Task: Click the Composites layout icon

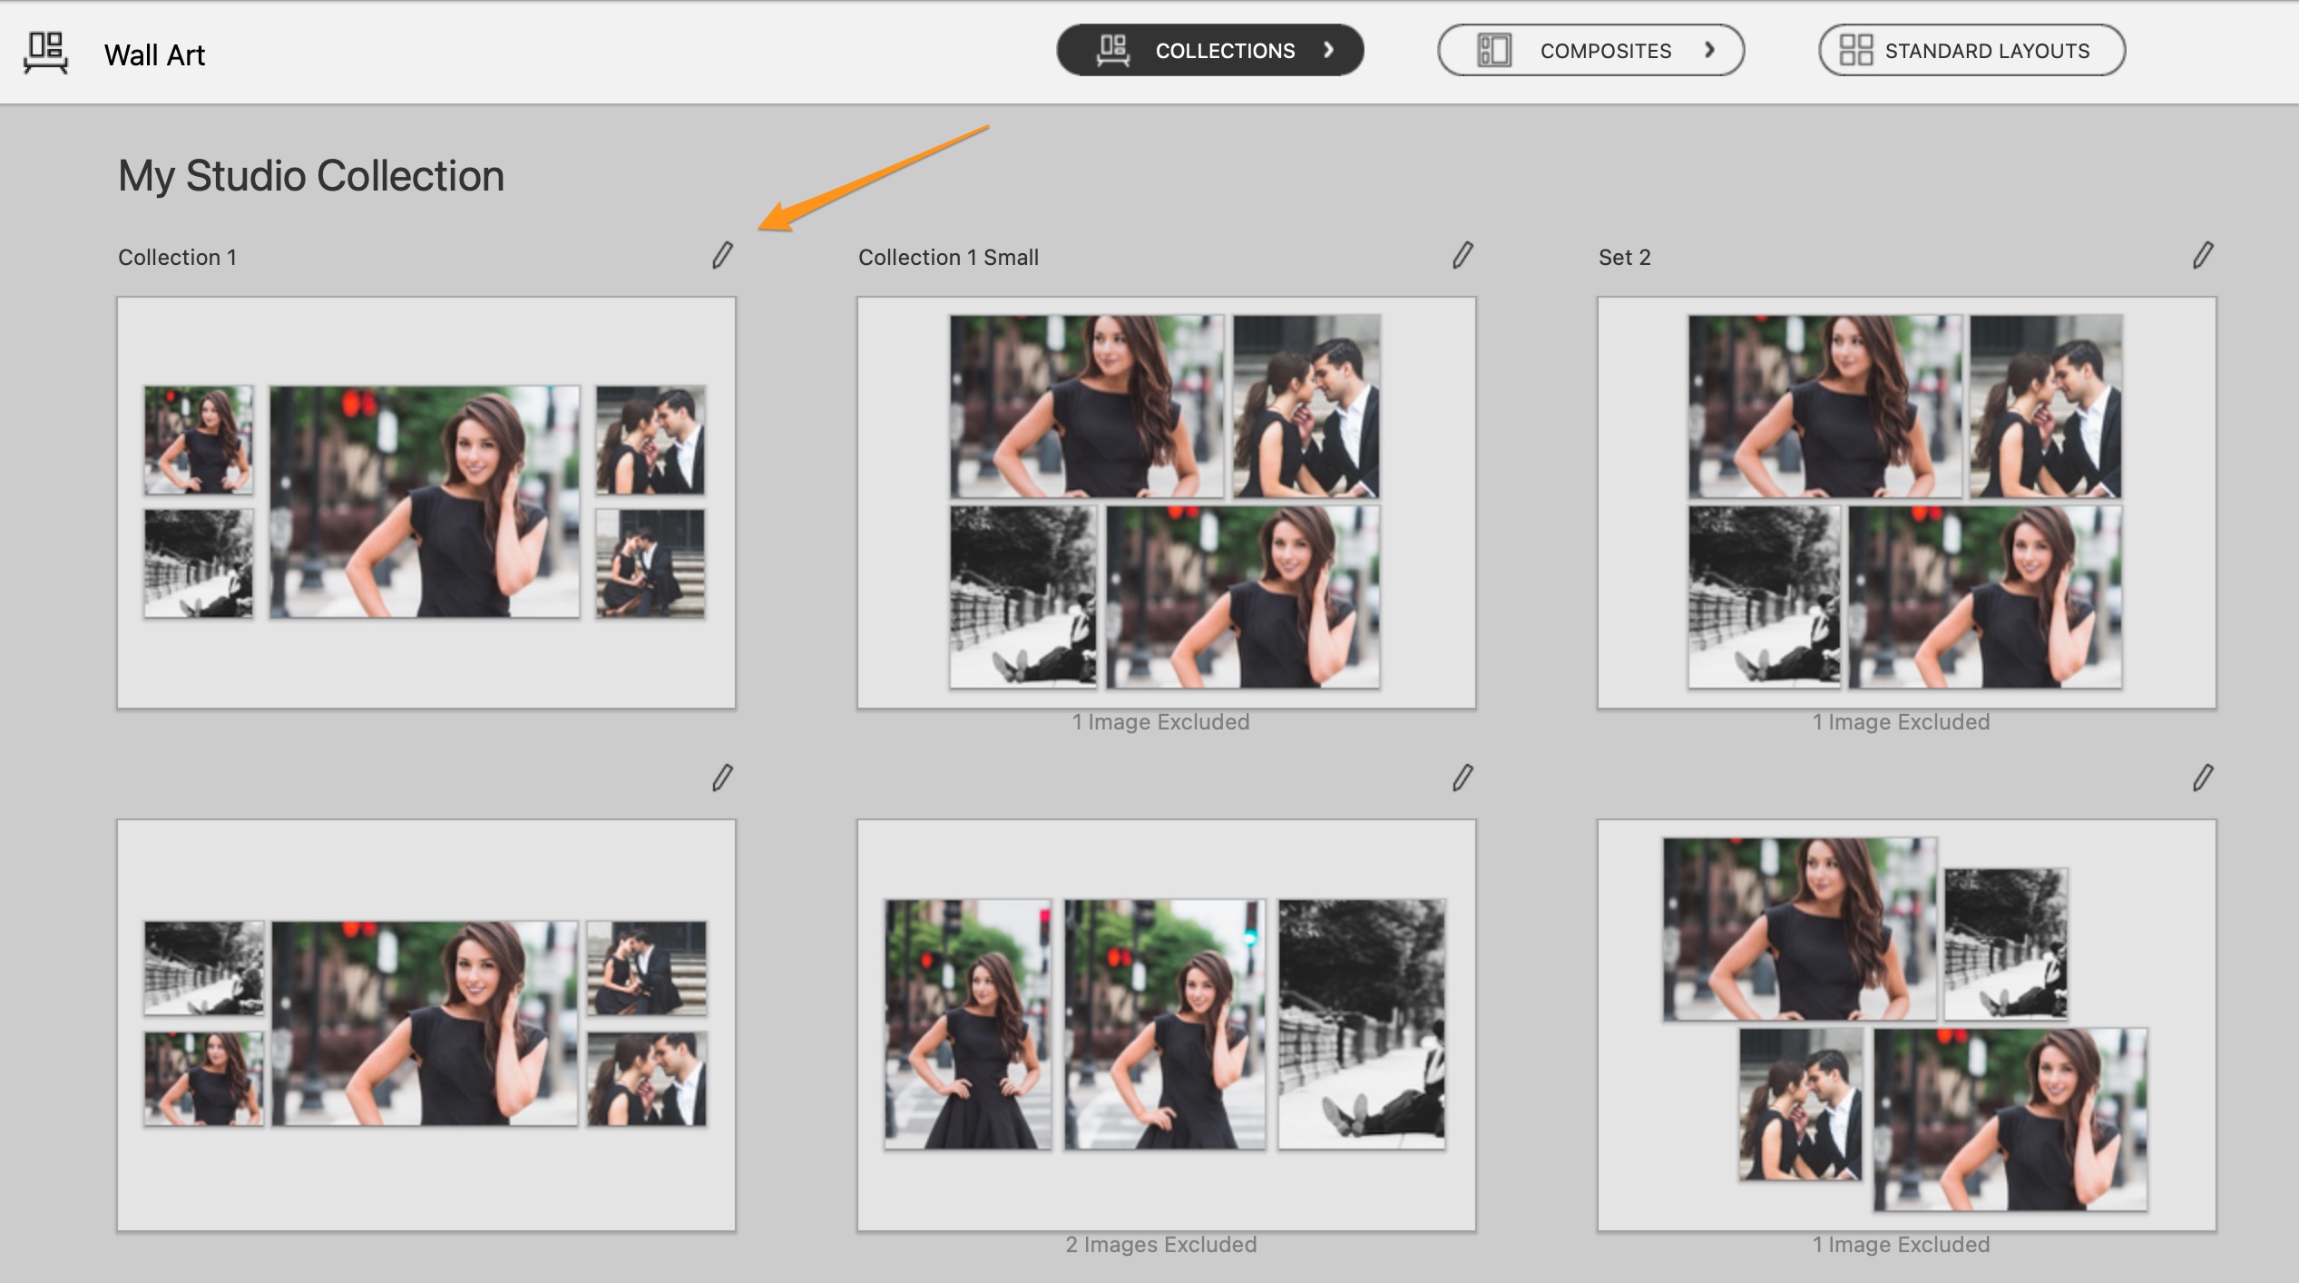Action: click(1493, 50)
